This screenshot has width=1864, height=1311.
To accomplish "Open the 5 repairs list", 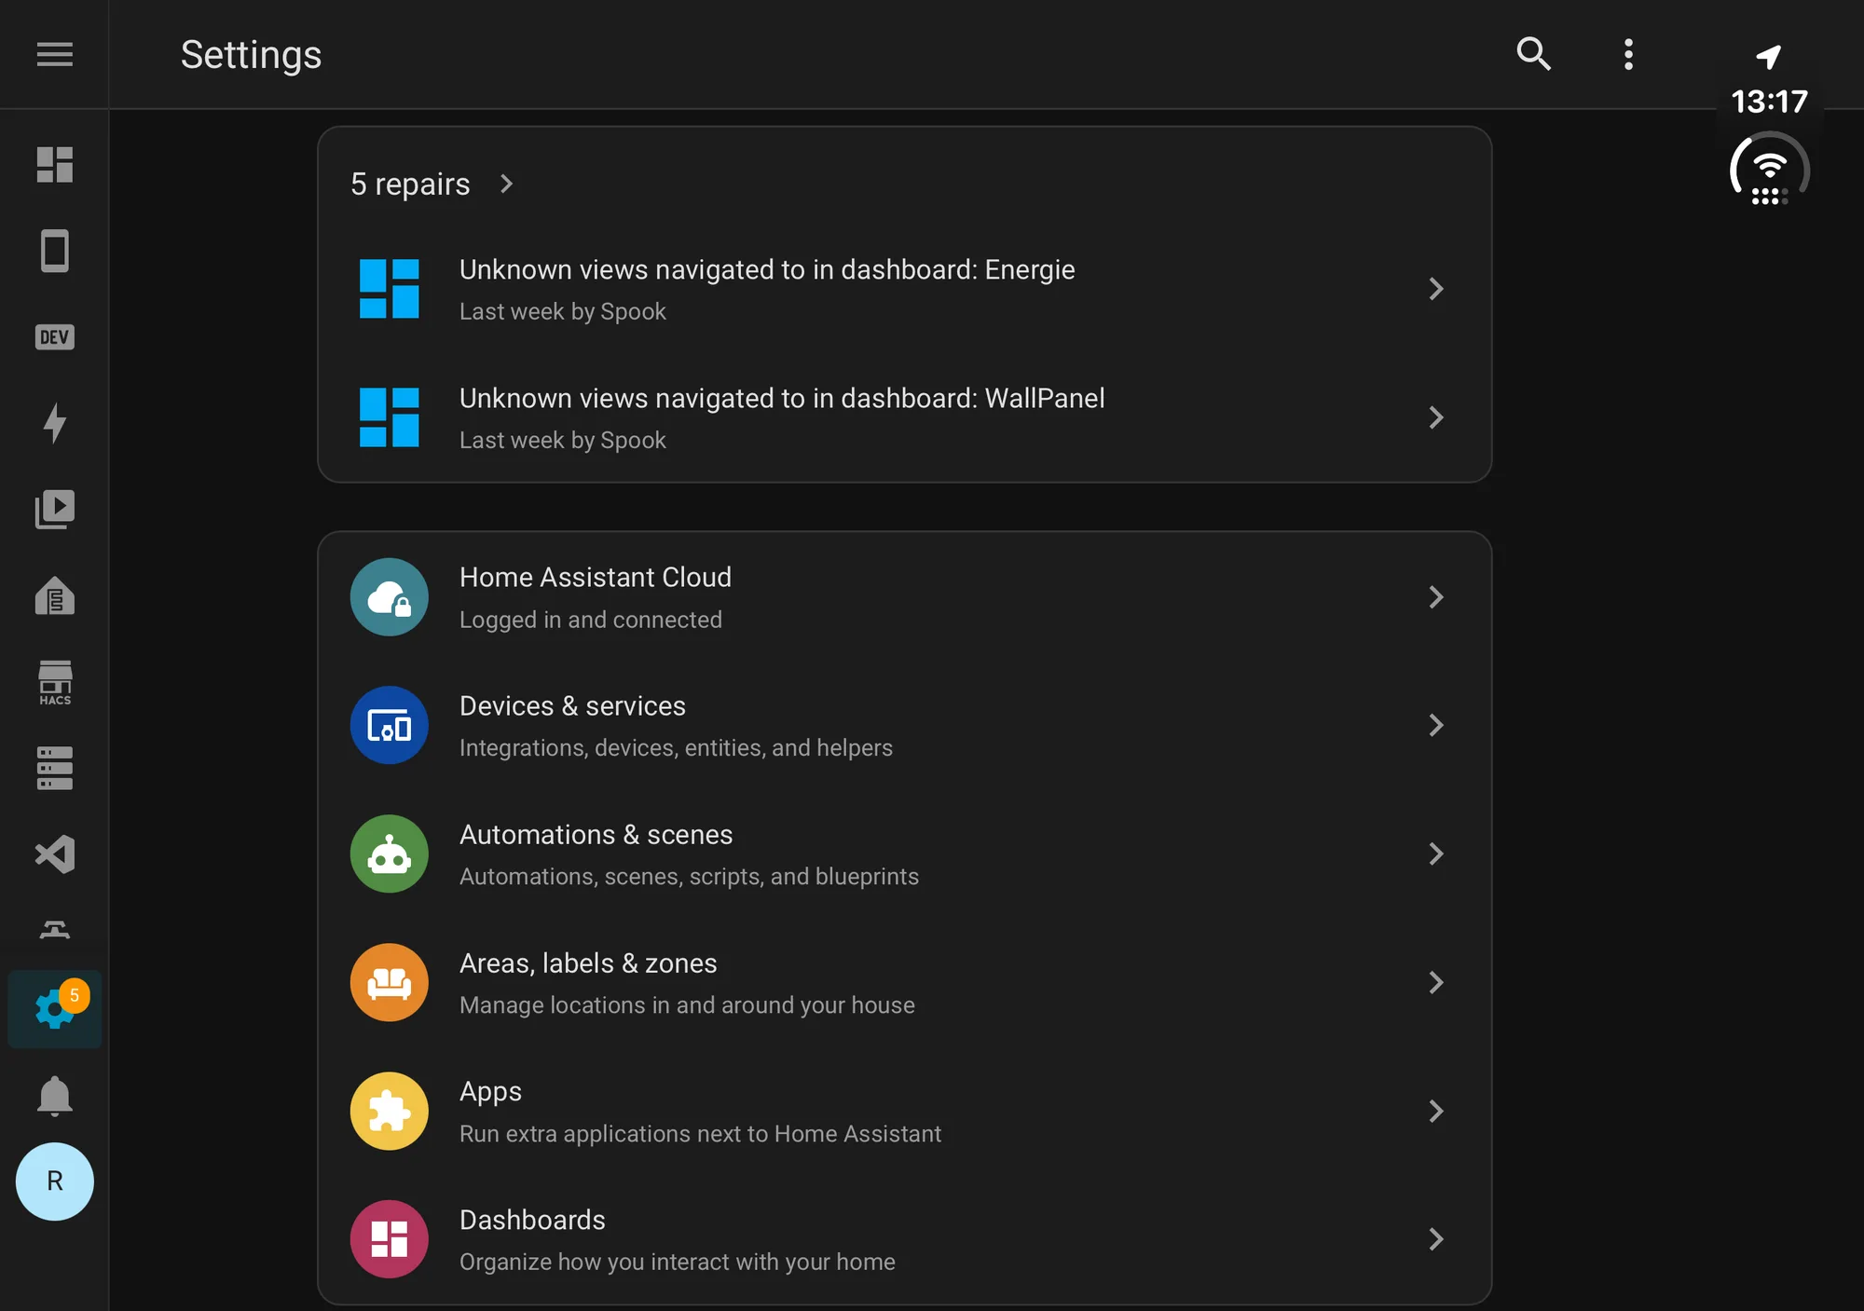I will (x=432, y=184).
